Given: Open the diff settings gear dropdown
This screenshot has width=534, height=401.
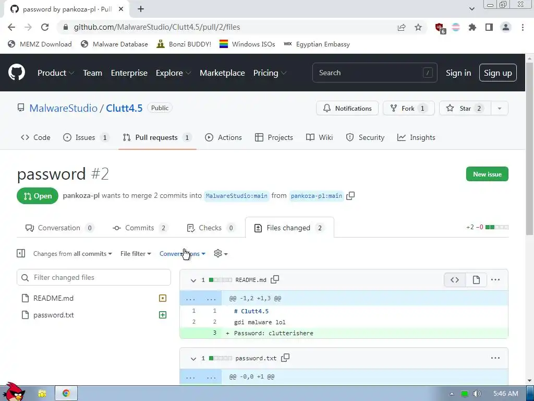Looking at the screenshot, I should pyautogui.click(x=221, y=253).
